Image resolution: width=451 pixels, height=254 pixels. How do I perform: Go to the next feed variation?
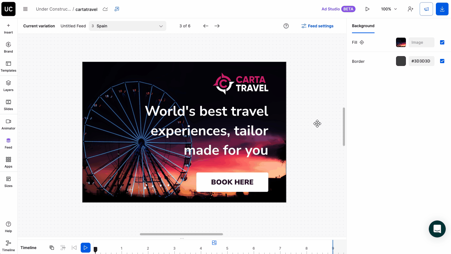[217, 26]
